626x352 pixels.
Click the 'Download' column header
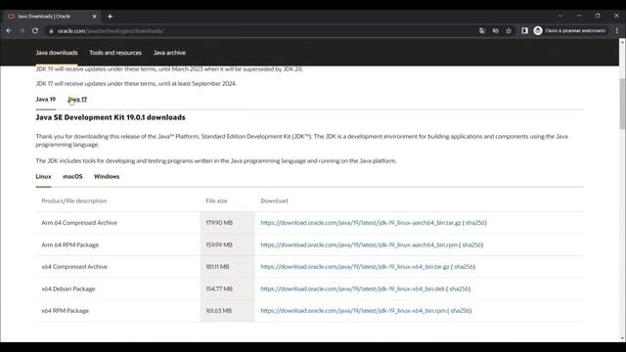point(274,200)
